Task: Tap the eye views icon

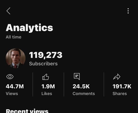Action: (10, 77)
